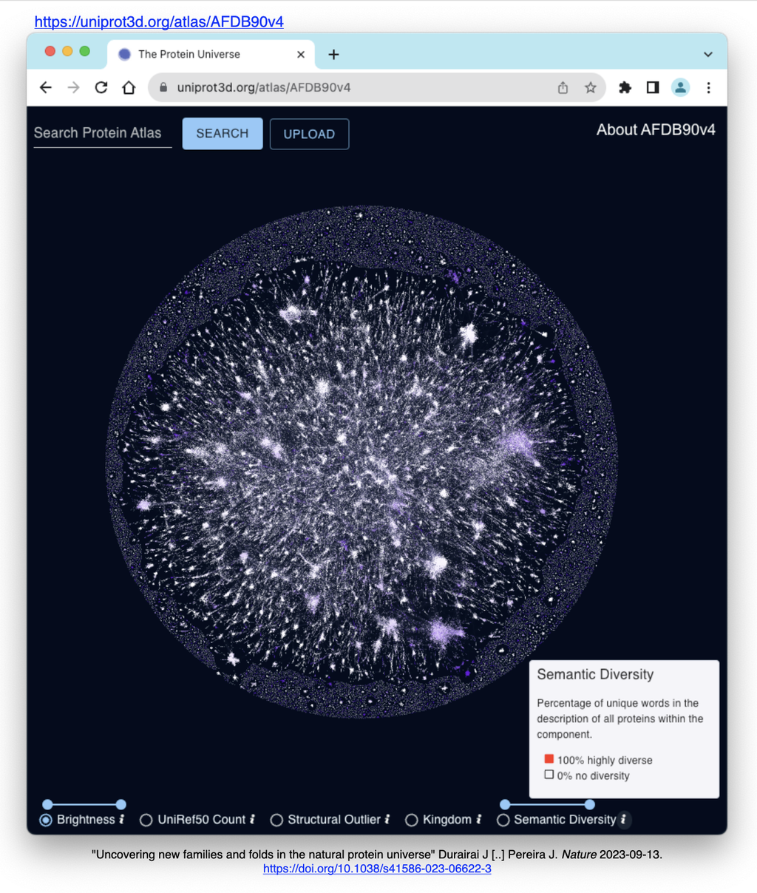Image resolution: width=757 pixels, height=893 pixels.
Task: Bookmark page with the star icon
Action: (590, 87)
